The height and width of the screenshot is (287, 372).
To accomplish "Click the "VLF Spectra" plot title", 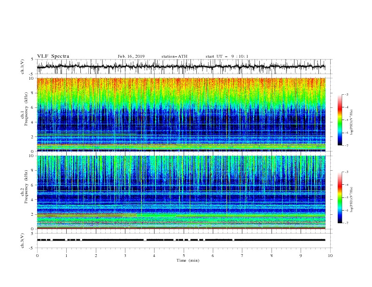I will [53, 56].
